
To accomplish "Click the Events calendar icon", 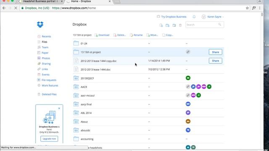I will coord(39,75).
